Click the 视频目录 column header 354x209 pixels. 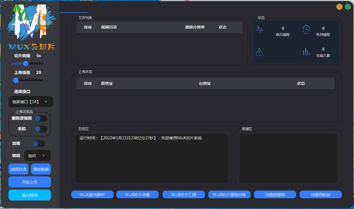(109, 27)
